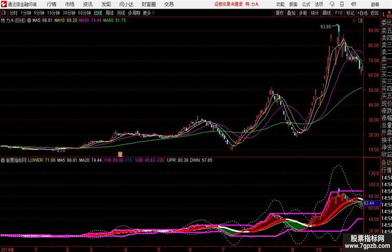The width and height of the screenshot is (392, 252).
Task: Select the 日线 daily period tab
Action: point(98,13)
